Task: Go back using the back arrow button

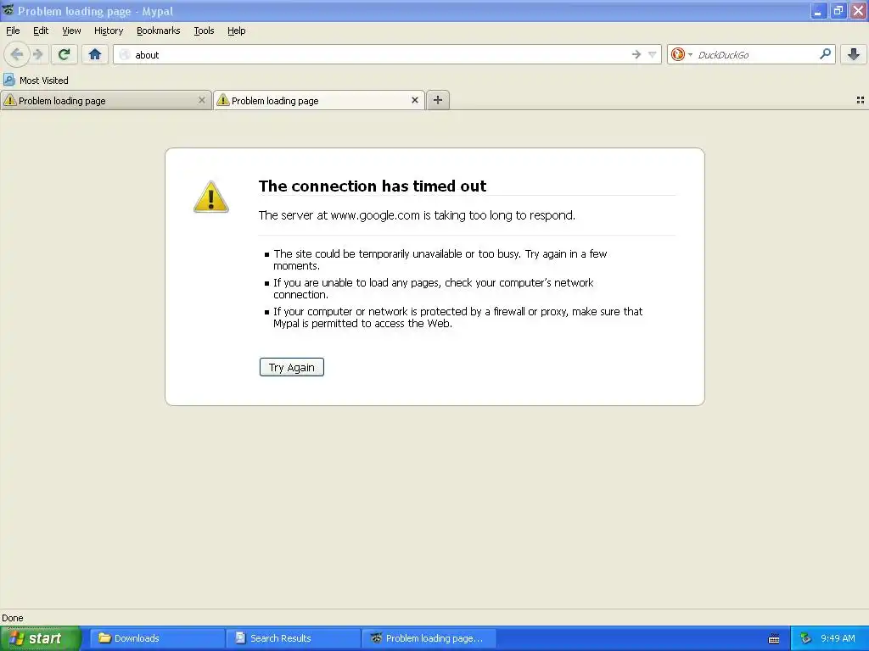Action: tap(17, 54)
